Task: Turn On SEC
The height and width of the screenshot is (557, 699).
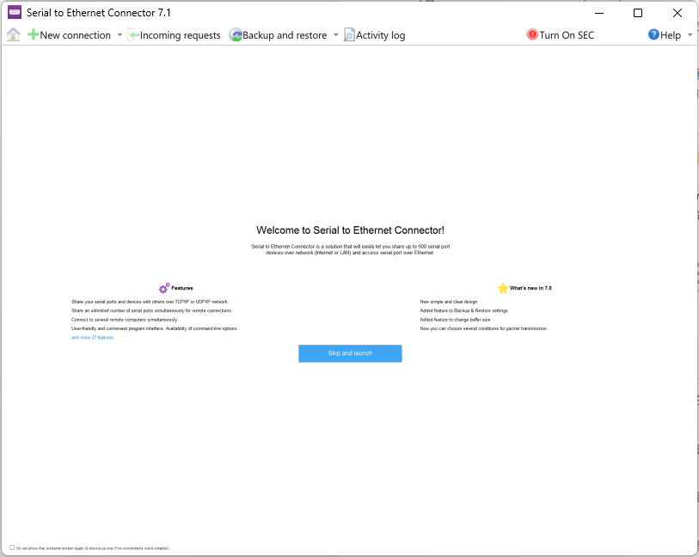Action: (x=567, y=35)
